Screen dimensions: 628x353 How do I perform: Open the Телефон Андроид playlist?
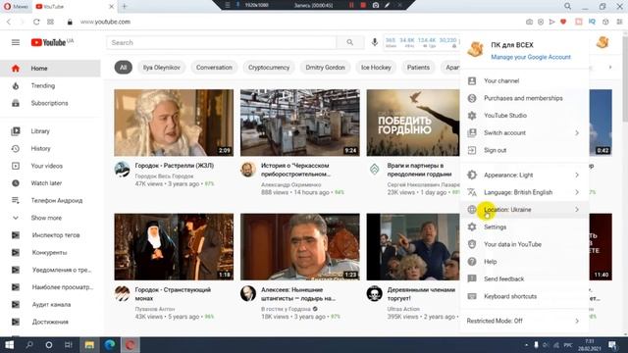(x=50, y=200)
